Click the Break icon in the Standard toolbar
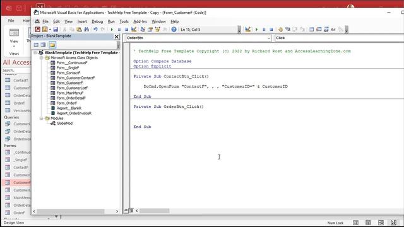Image resolution: width=404 pixels, height=227 pixels. pos(119,30)
